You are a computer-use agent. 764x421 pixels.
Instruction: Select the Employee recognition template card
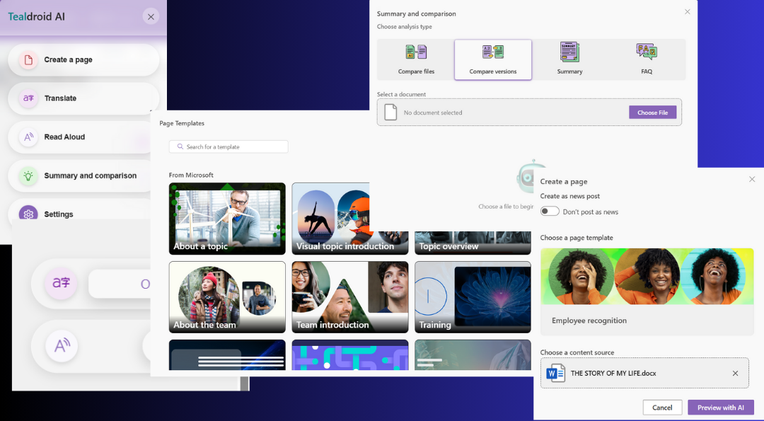[x=647, y=291]
